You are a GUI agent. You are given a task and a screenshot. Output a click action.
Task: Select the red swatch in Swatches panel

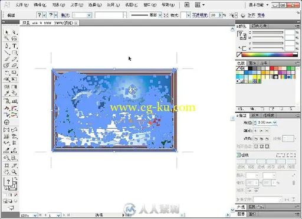(x=272, y=68)
